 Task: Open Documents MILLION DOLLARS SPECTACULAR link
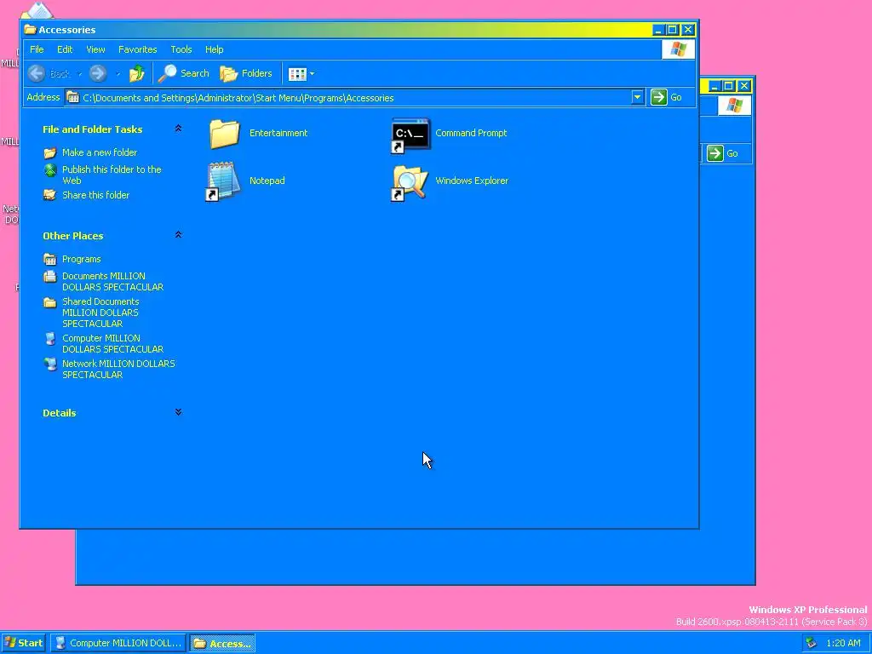(112, 281)
